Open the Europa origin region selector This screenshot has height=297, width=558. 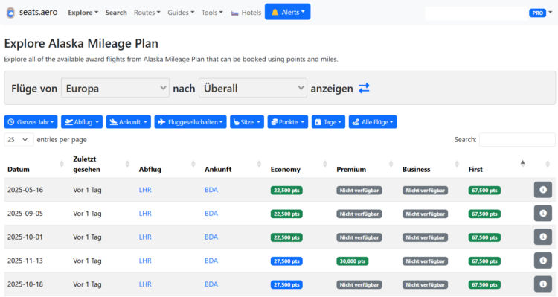coord(115,88)
